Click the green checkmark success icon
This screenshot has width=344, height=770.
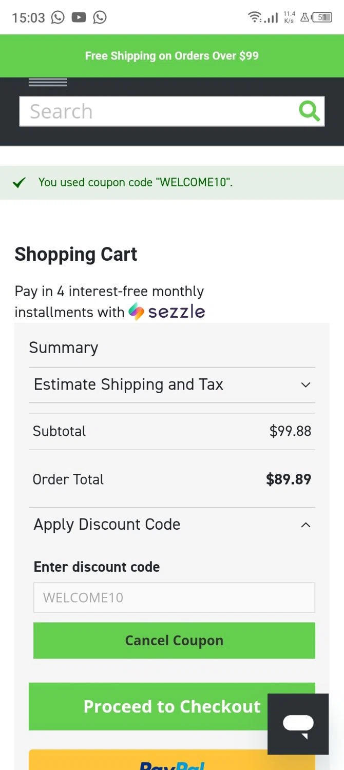[19, 183]
